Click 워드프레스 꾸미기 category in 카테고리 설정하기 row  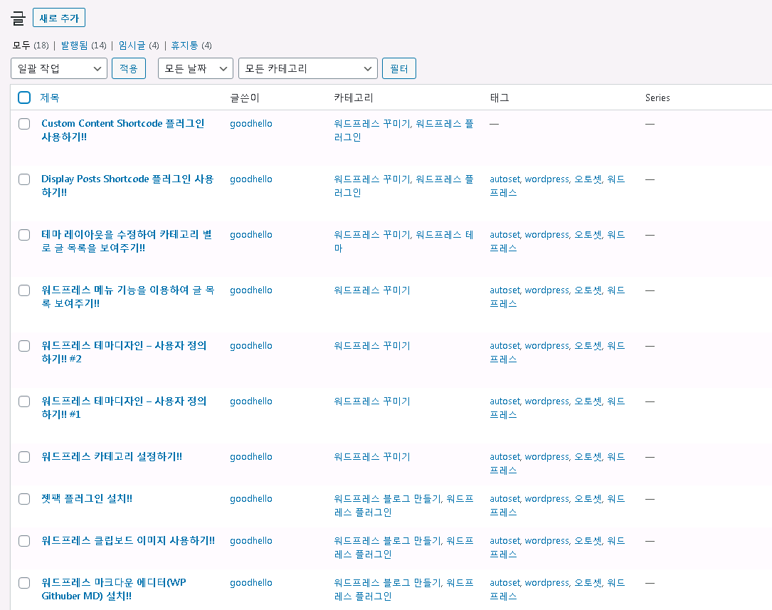tap(372, 457)
